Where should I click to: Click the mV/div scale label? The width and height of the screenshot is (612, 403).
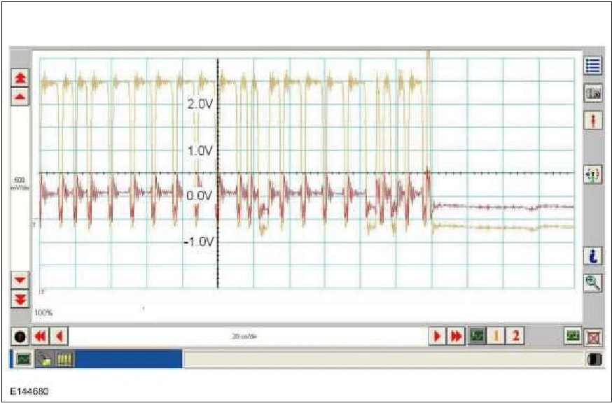[20, 184]
